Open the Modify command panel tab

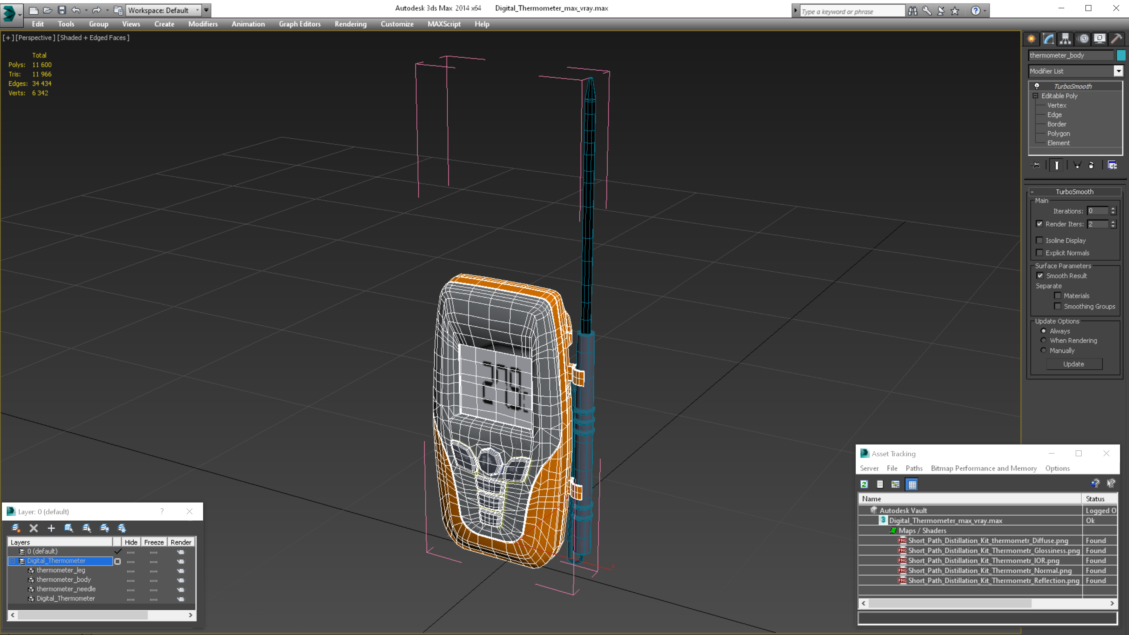1048,39
